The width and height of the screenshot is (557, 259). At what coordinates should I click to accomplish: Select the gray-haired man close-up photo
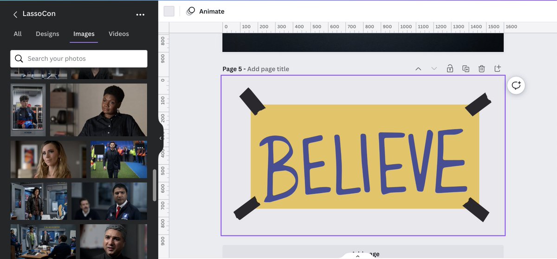click(x=113, y=241)
